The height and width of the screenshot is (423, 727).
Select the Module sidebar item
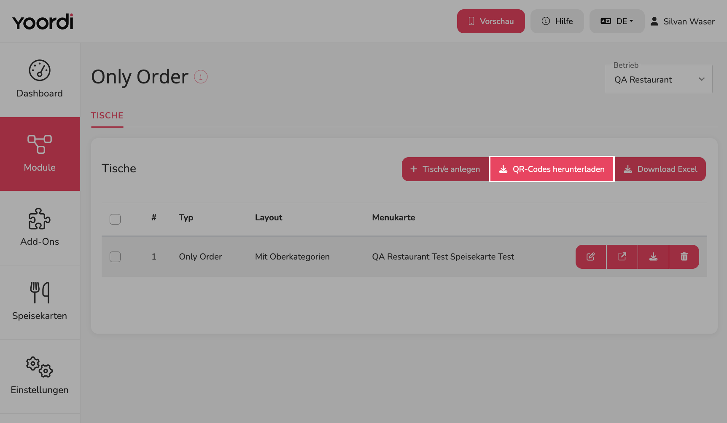[40, 154]
